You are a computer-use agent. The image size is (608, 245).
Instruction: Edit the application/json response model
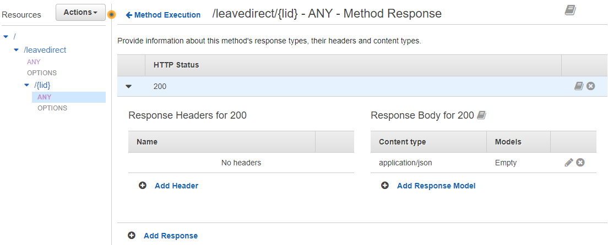tap(569, 163)
